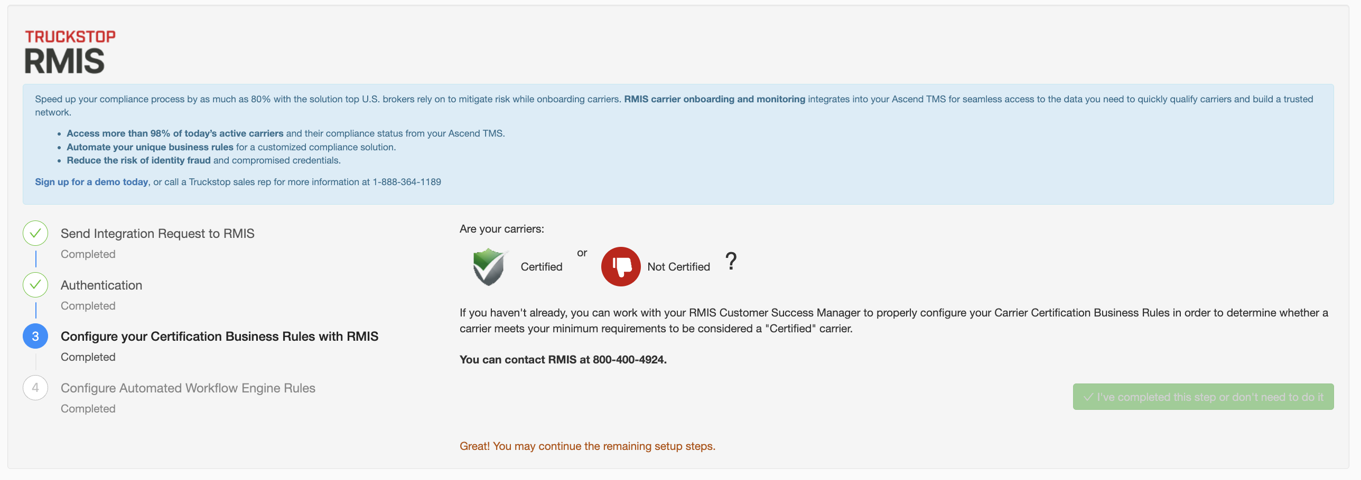Select the step 4 circle icon
Image resolution: width=1361 pixels, height=480 pixels.
point(35,388)
